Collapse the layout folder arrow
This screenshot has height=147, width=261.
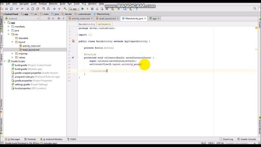(13, 42)
